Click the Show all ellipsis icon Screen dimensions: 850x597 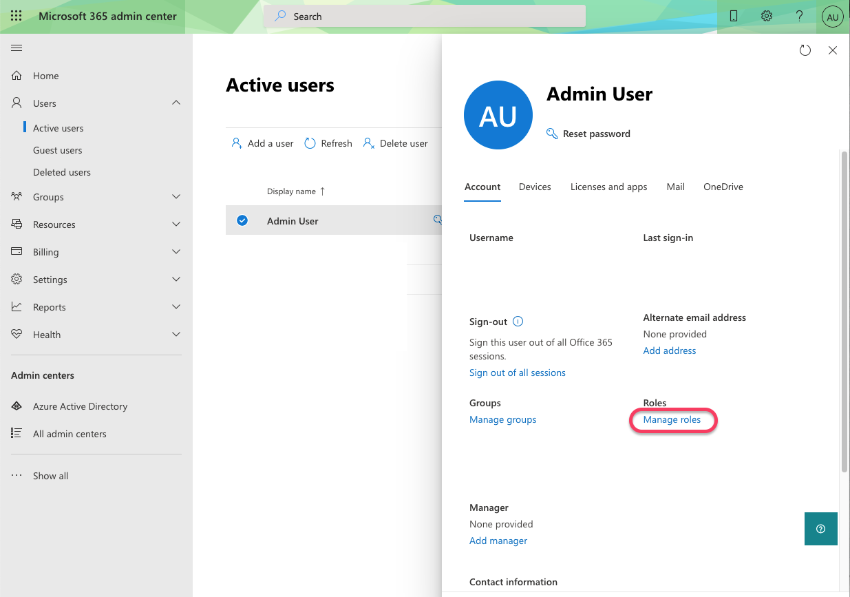click(17, 476)
